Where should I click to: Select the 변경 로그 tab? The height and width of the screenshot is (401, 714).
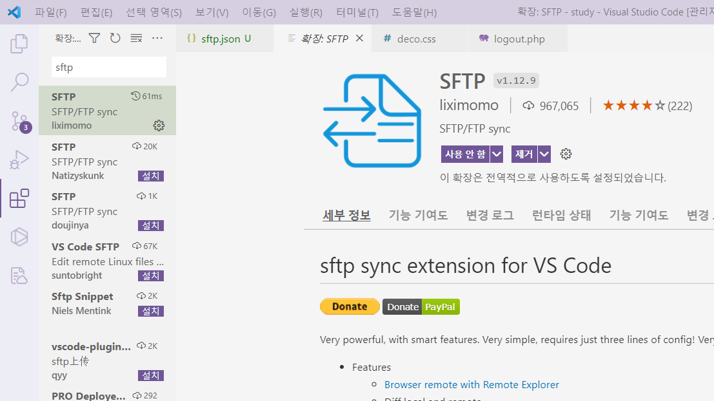(x=490, y=215)
